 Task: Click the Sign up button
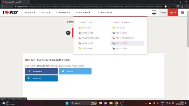pos(173,12)
